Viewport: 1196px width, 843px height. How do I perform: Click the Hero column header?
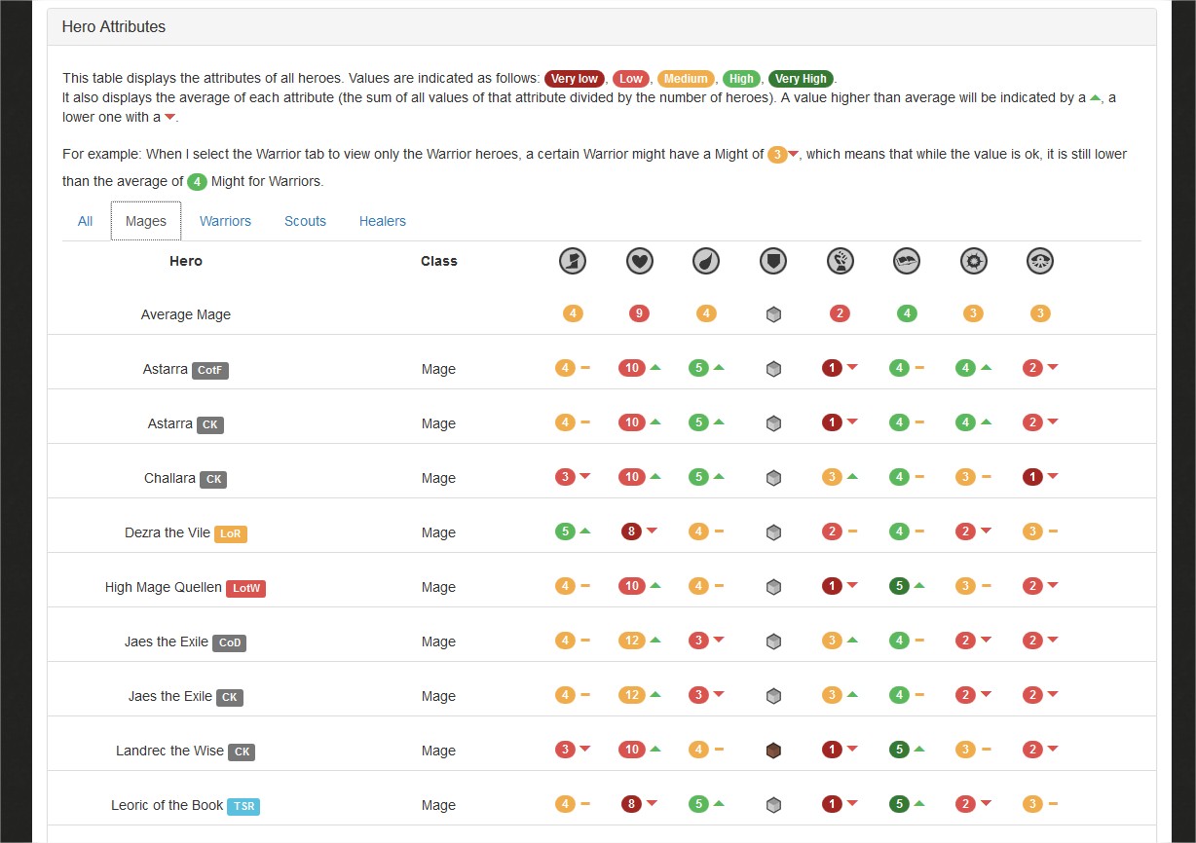pyautogui.click(x=186, y=261)
